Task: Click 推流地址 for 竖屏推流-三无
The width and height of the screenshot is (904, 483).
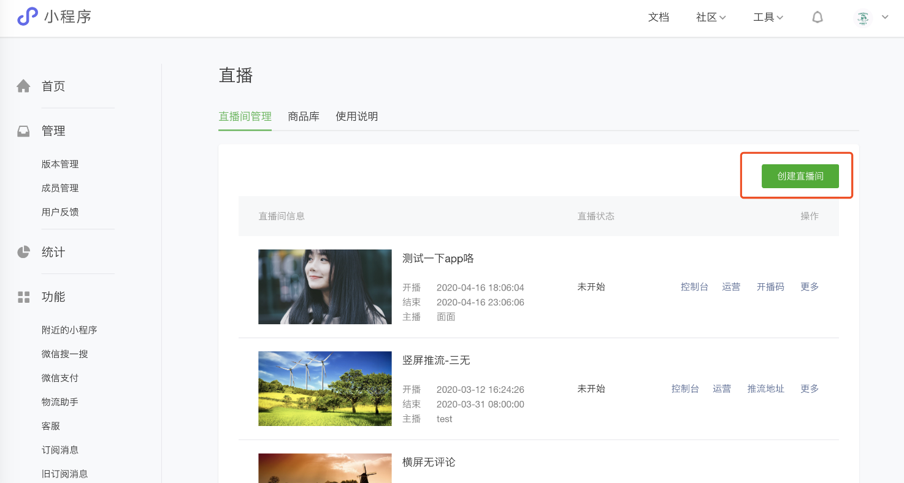Action: coord(766,389)
